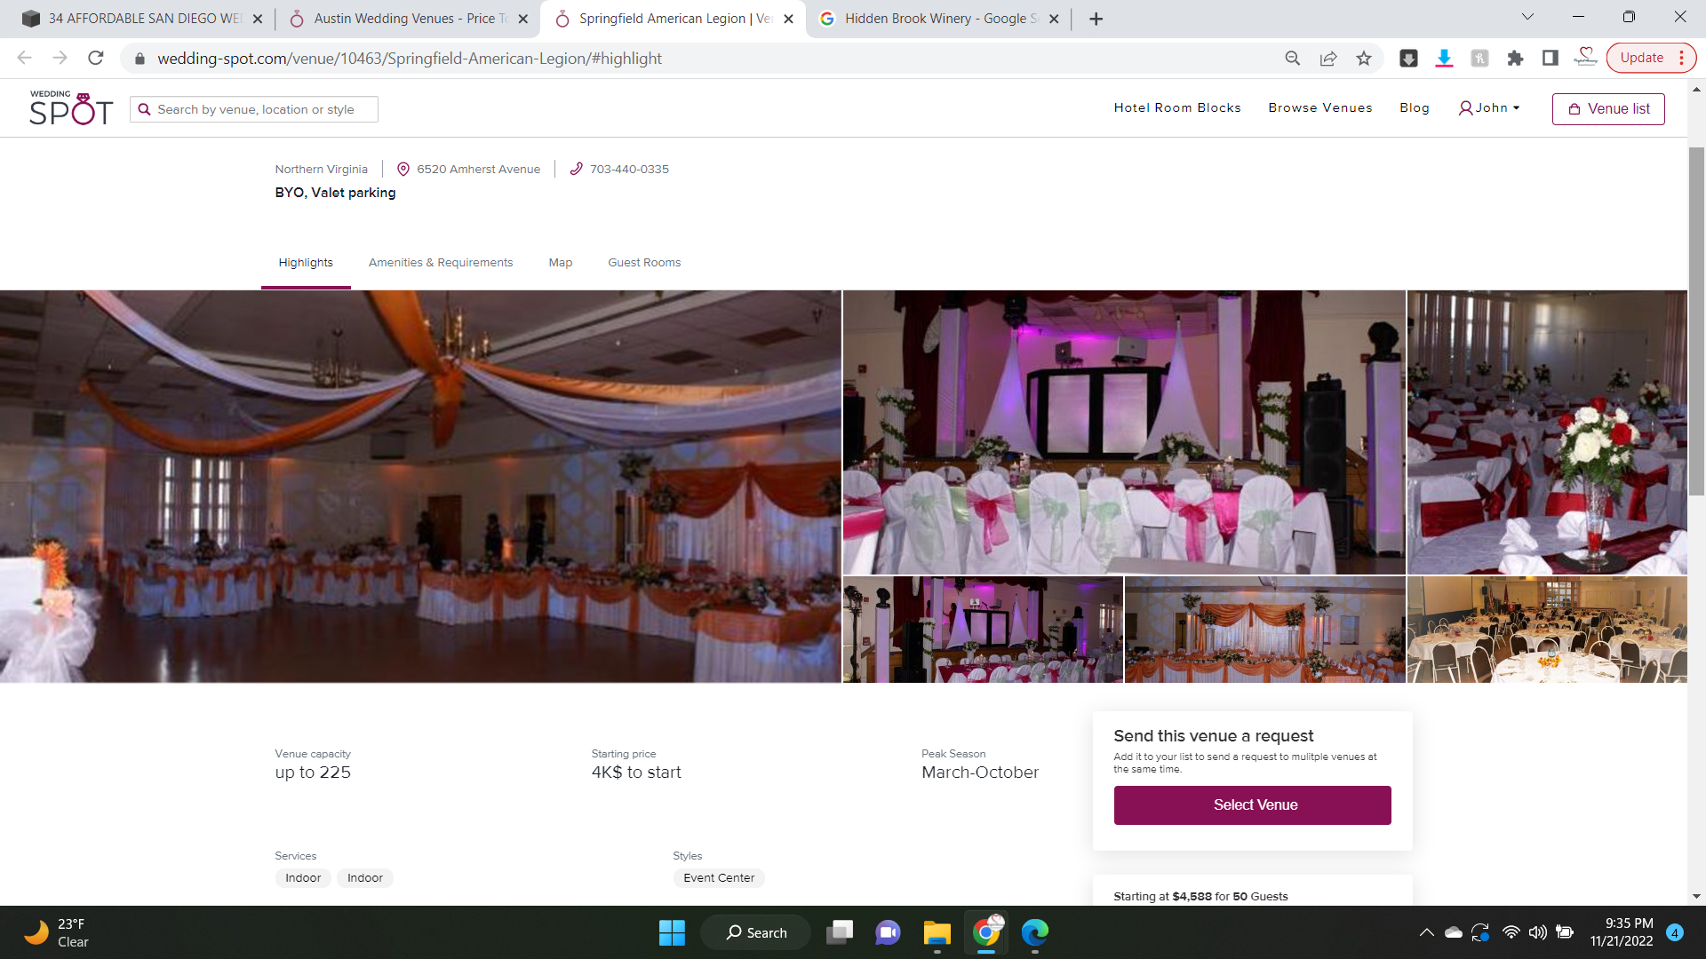Expand the John account dropdown
This screenshot has height=959, width=1706.
click(x=1489, y=108)
